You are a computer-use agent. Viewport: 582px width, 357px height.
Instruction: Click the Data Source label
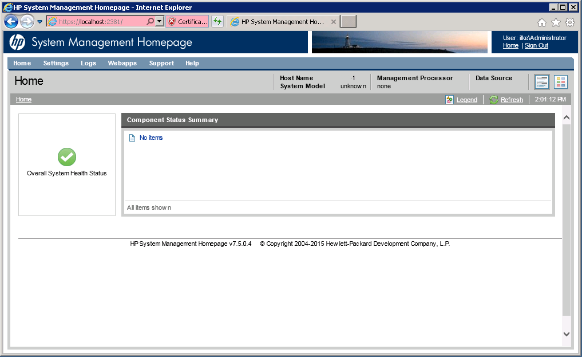click(x=494, y=78)
